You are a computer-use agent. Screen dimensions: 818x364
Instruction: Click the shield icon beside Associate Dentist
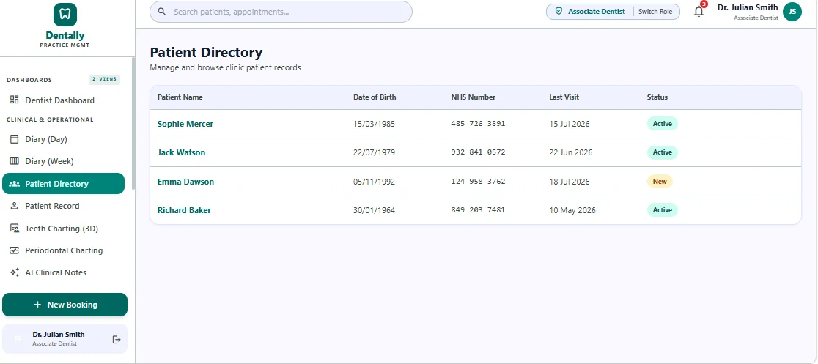(559, 11)
